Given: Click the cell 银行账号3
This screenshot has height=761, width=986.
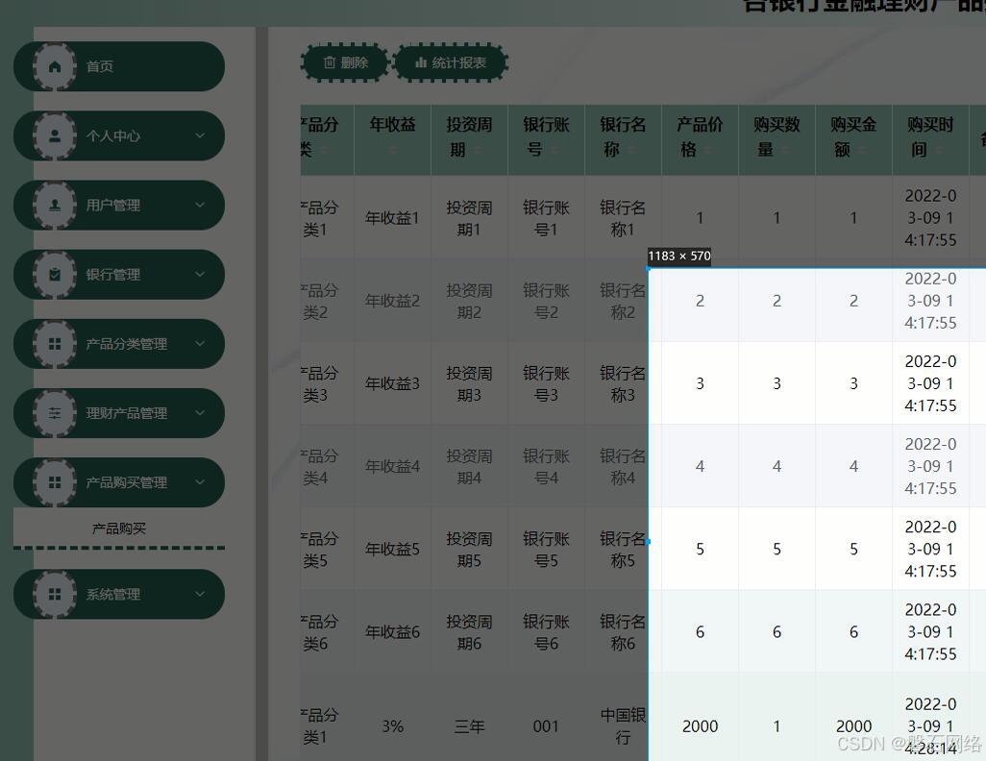Looking at the screenshot, I should coord(546,383).
